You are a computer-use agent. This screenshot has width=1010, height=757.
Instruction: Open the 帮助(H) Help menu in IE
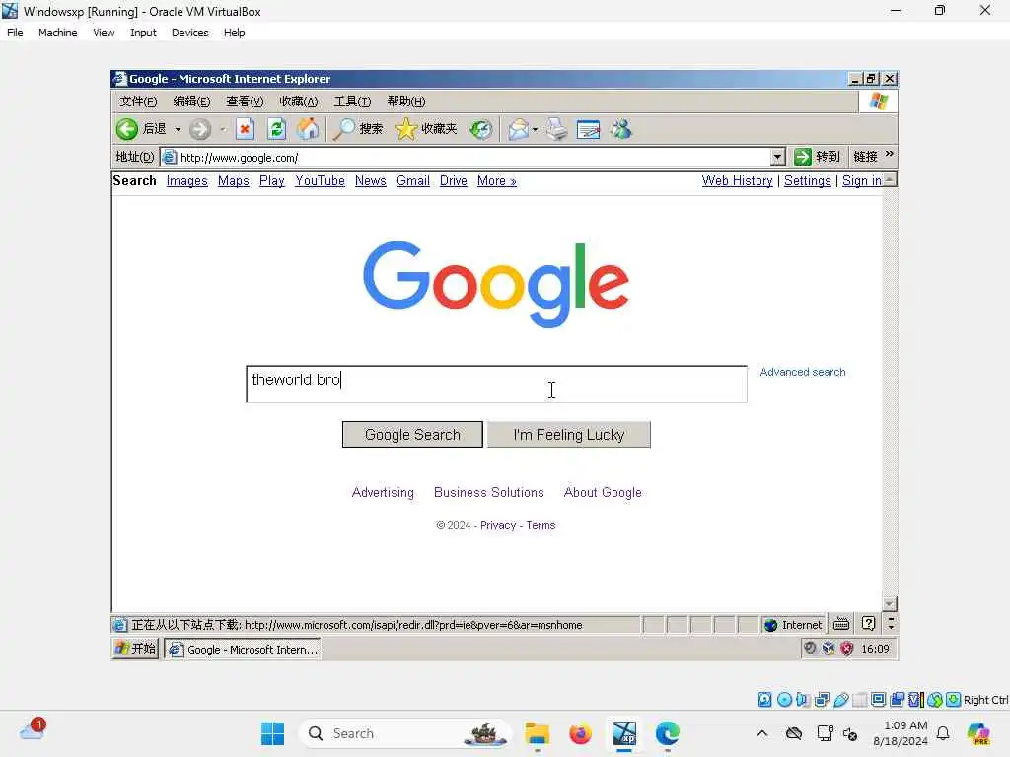click(405, 102)
